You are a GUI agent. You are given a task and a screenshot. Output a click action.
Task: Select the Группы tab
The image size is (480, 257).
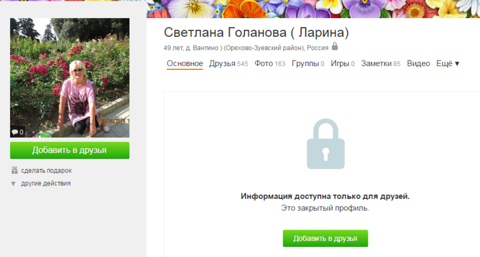[308, 64]
